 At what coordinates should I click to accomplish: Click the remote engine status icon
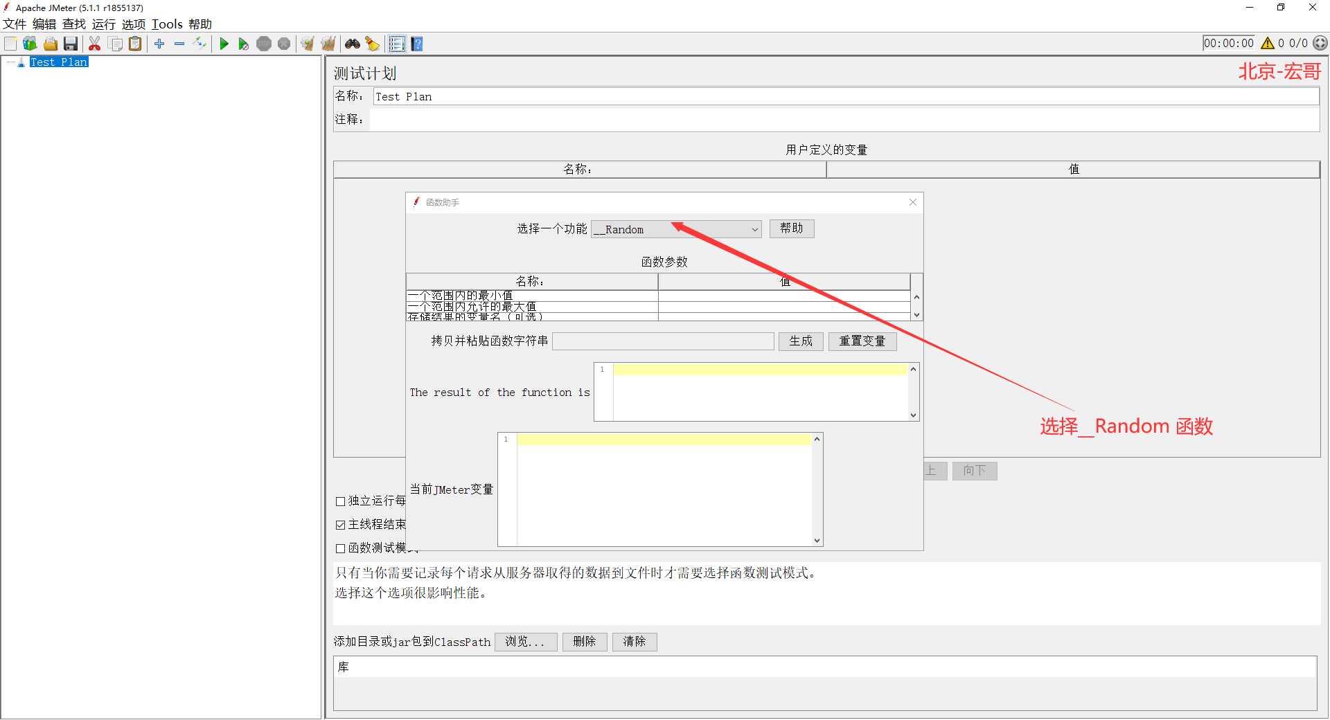(1320, 43)
